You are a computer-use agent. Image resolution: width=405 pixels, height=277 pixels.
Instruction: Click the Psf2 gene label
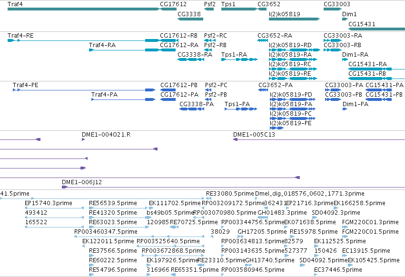(x=209, y=4)
